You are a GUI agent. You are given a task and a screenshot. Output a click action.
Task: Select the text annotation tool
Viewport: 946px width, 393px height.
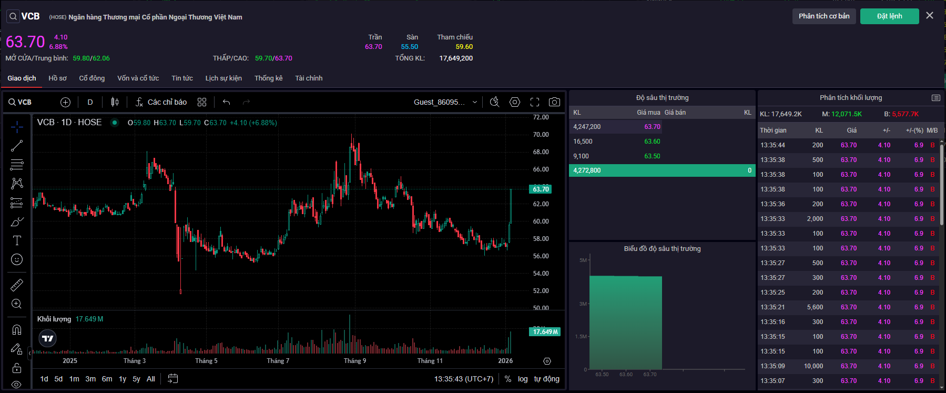pyautogui.click(x=17, y=240)
